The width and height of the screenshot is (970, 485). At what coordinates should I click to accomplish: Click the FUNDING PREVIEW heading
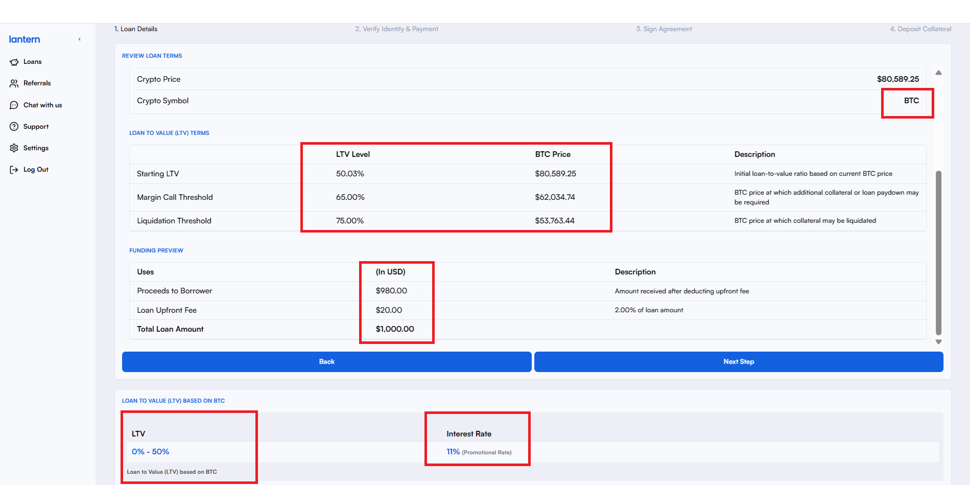point(156,250)
